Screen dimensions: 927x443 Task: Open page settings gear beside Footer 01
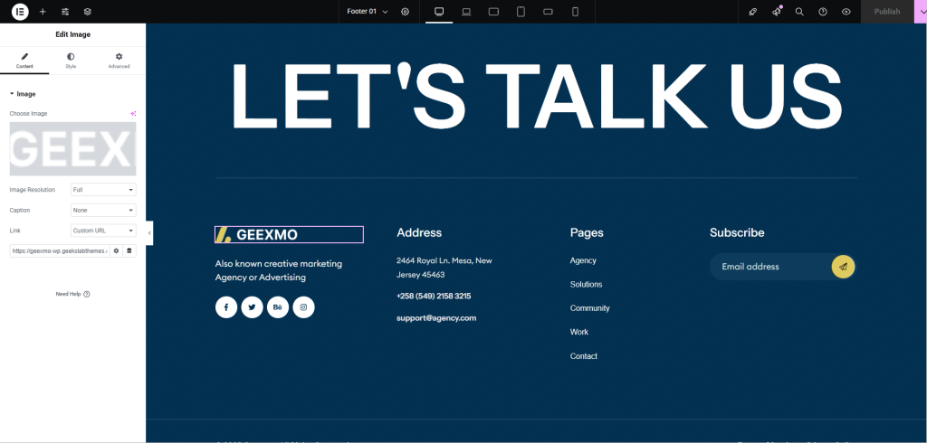(405, 12)
